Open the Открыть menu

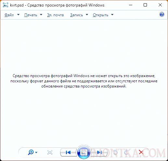tap(100, 15)
